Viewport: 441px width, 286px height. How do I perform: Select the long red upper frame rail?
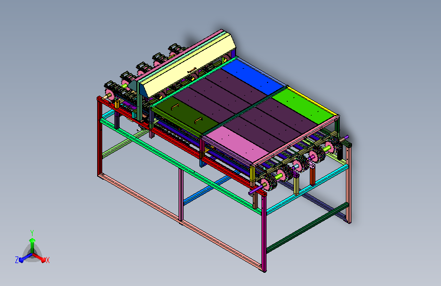coord(182,146)
